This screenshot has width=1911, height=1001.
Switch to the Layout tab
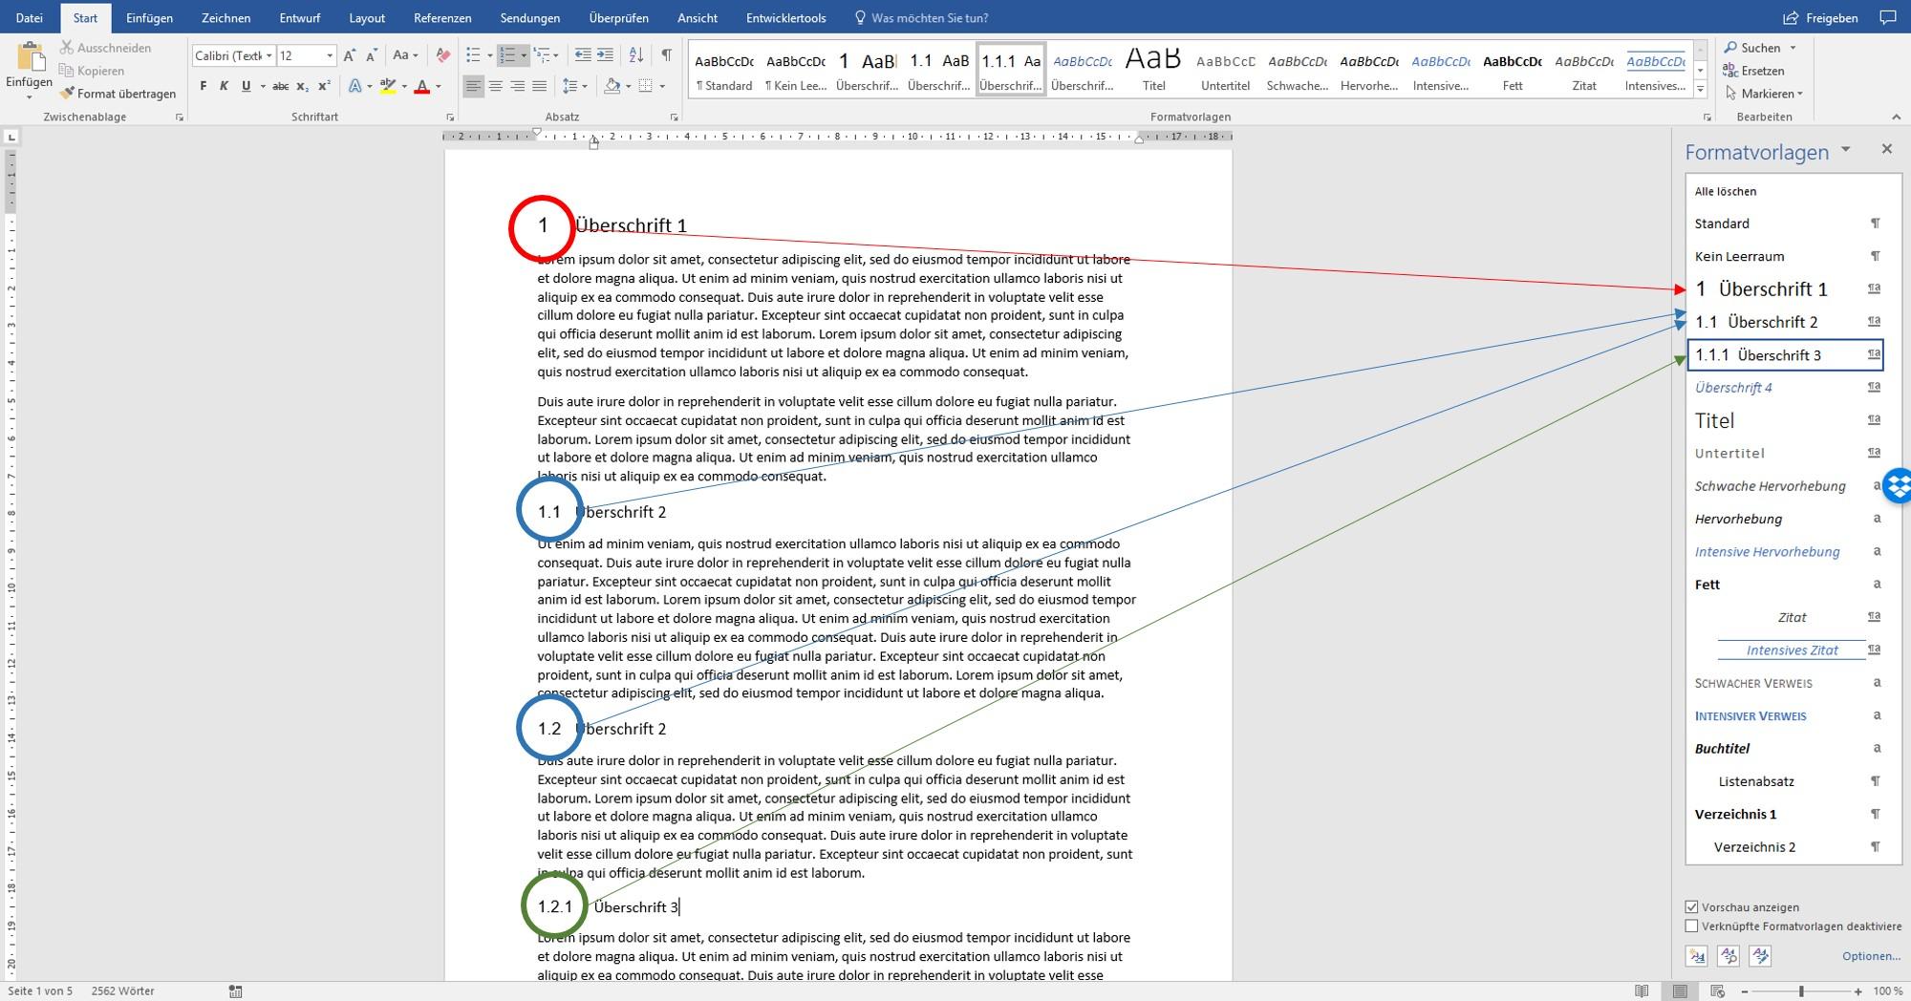point(367,17)
